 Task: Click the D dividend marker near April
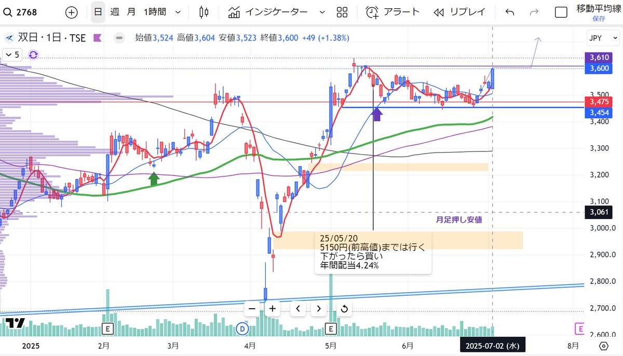coord(242,328)
